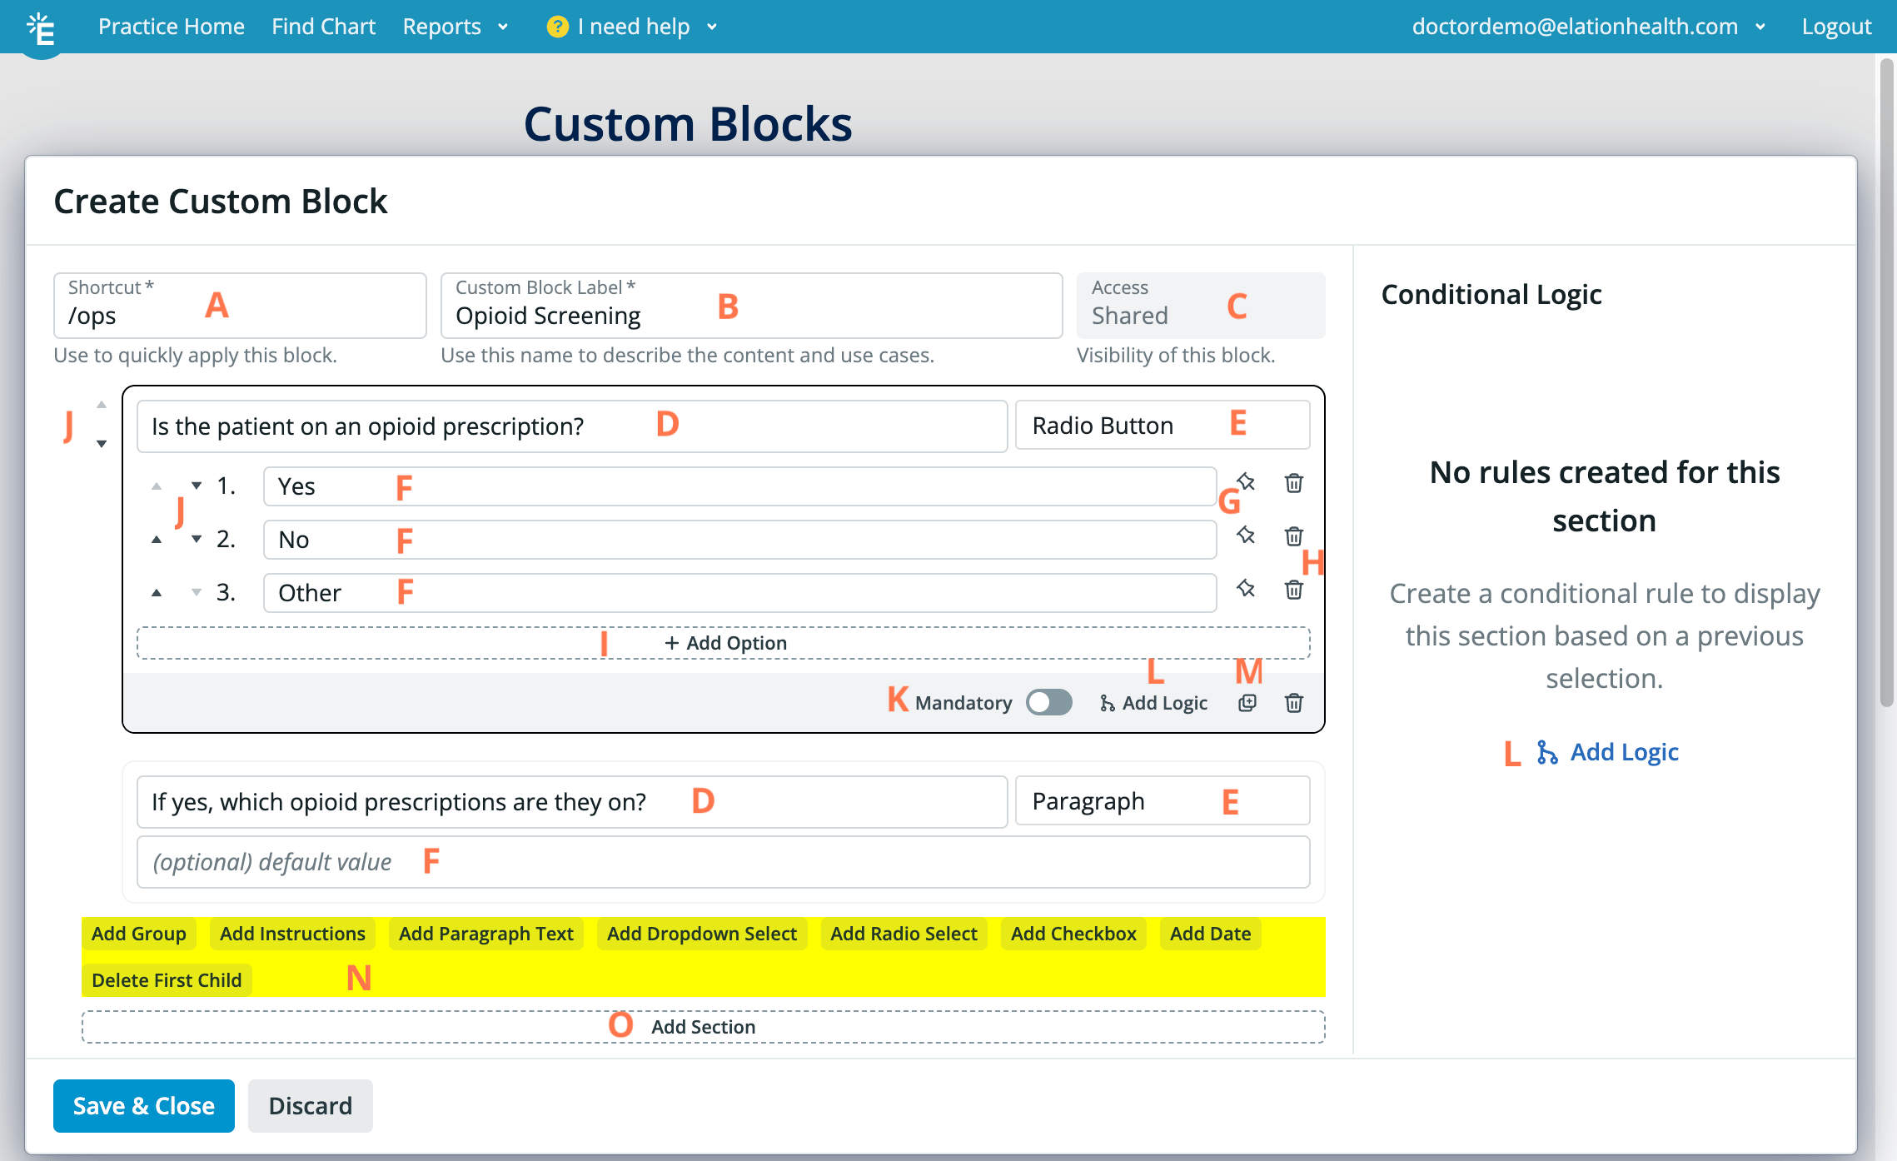Toggle the Mandatory switch

click(x=1048, y=703)
